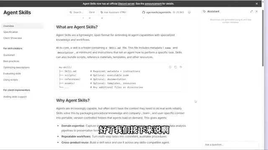Expand the Assistant panel to fullscreen
The image size is (268, 150).
(x=251, y=11)
